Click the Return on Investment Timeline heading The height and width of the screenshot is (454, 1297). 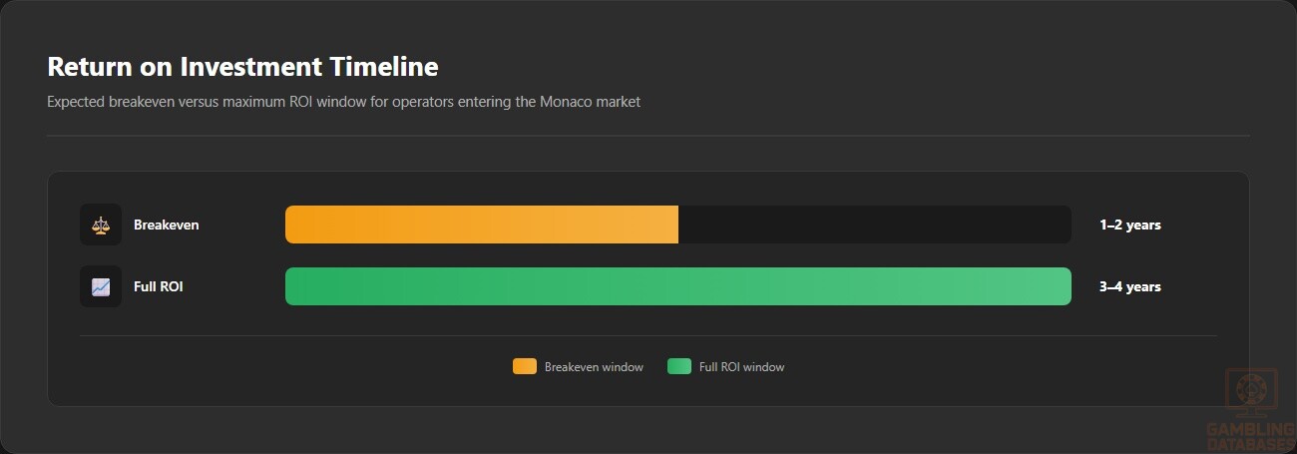(x=242, y=67)
